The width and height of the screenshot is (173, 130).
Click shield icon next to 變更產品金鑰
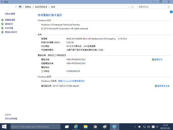pyautogui.click(x=156, y=86)
